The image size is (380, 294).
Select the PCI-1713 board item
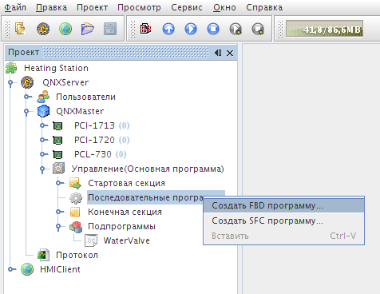tap(94, 125)
